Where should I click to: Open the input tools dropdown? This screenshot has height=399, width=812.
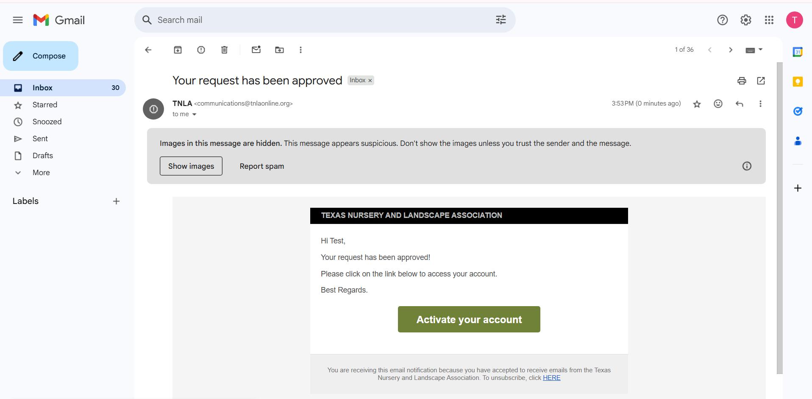click(x=760, y=50)
